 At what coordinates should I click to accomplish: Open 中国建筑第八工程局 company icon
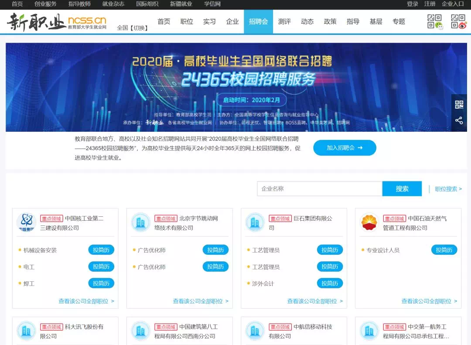tap(140, 331)
